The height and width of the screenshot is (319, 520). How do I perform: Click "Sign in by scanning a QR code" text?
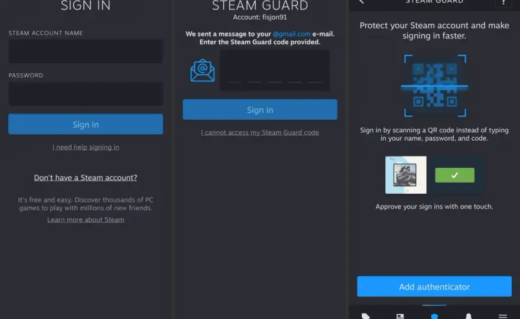pyautogui.click(x=434, y=134)
